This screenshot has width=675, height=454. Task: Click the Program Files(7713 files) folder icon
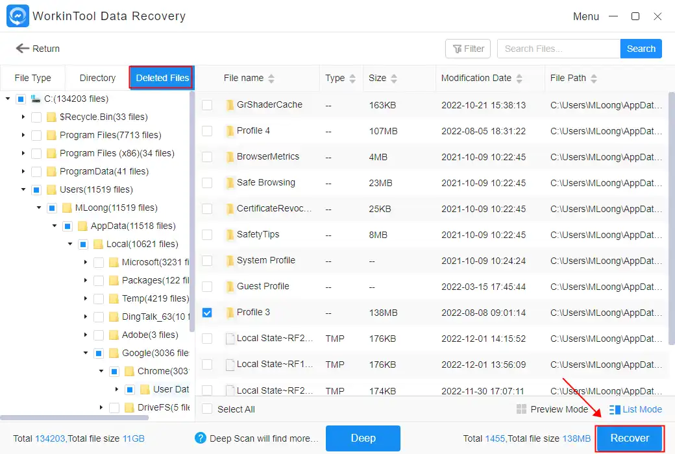52,135
